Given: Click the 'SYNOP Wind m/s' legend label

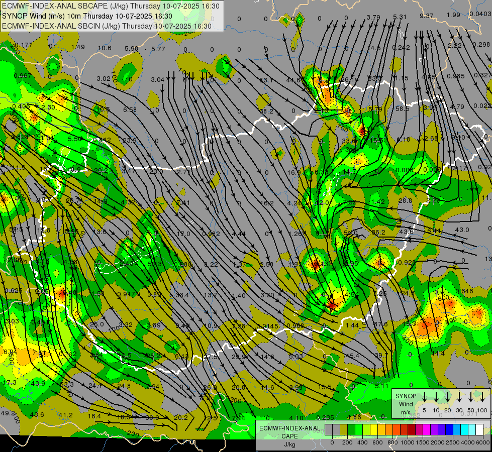Looking at the screenshot, I should [x=406, y=404].
